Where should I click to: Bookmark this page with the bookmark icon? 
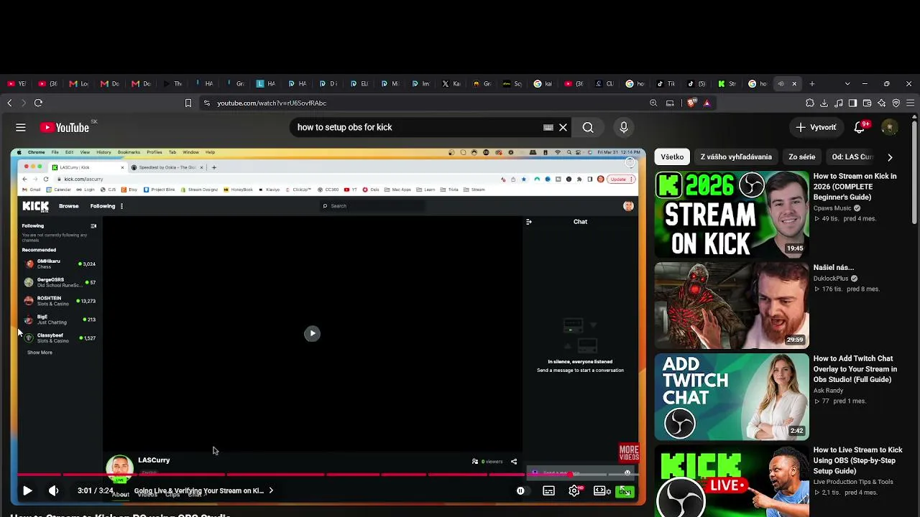188,103
